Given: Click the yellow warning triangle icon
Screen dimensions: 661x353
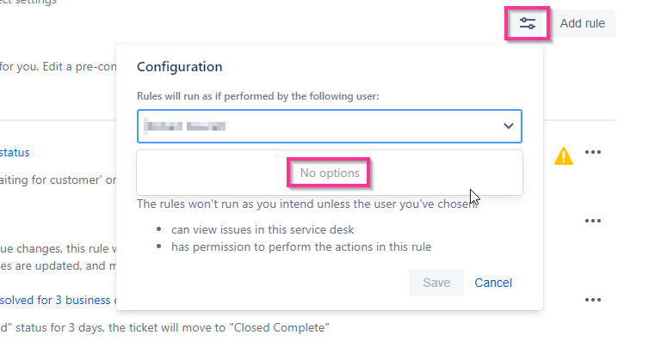Looking at the screenshot, I should click(564, 155).
